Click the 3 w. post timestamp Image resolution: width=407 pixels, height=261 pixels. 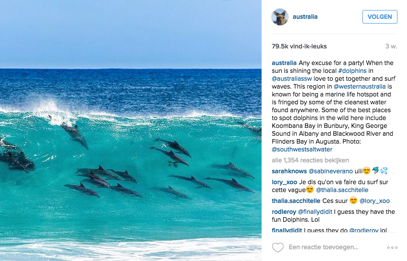tap(391, 46)
